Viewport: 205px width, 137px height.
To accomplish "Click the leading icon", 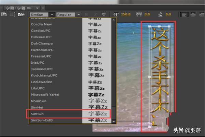I will [x=161, y=14].
